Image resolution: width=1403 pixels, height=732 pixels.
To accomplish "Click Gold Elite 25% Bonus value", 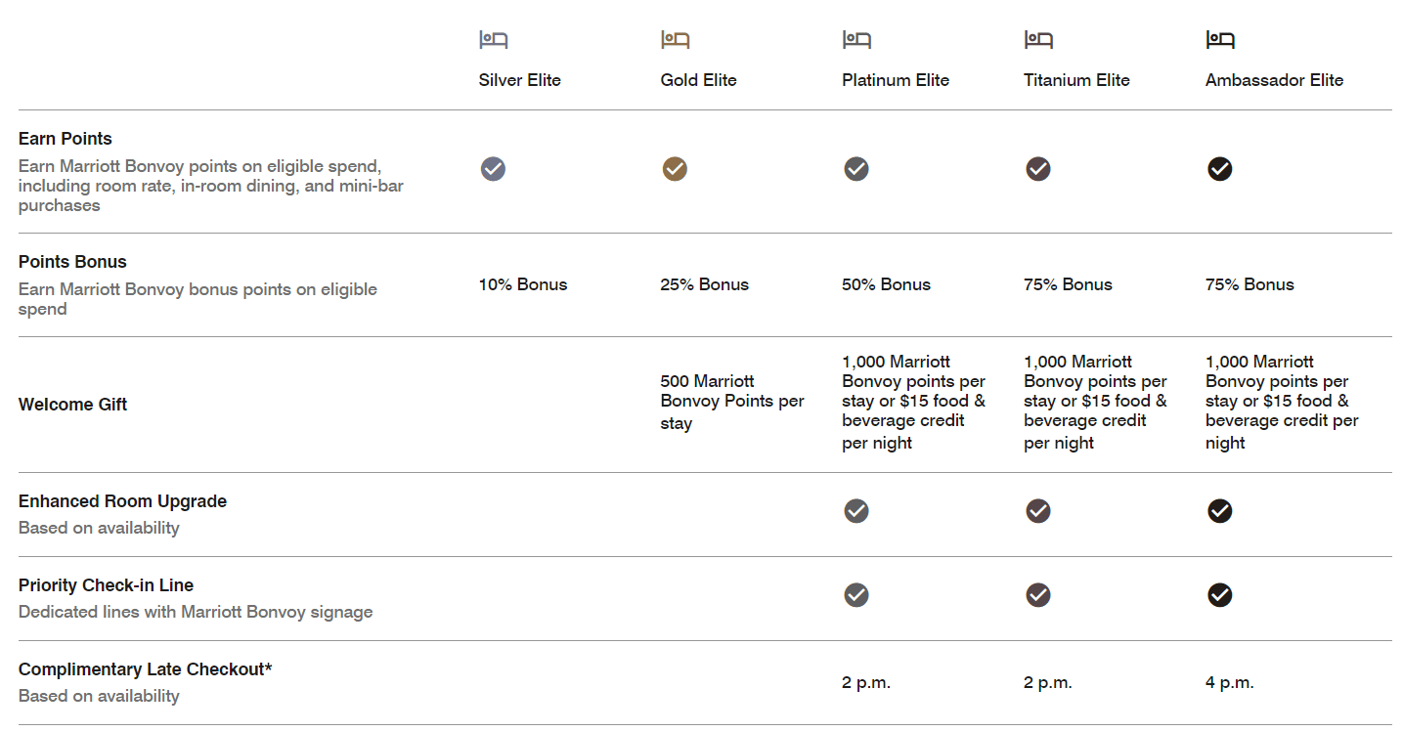I will (x=704, y=284).
